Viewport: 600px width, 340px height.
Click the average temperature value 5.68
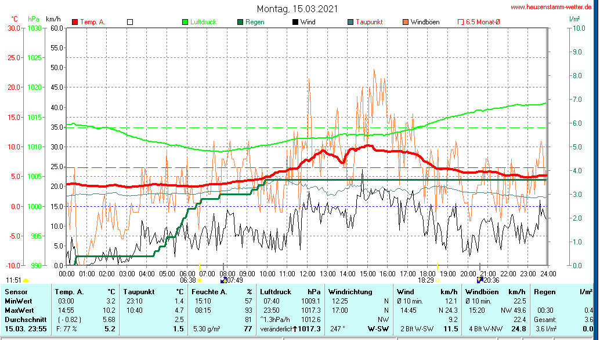click(109, 319)
